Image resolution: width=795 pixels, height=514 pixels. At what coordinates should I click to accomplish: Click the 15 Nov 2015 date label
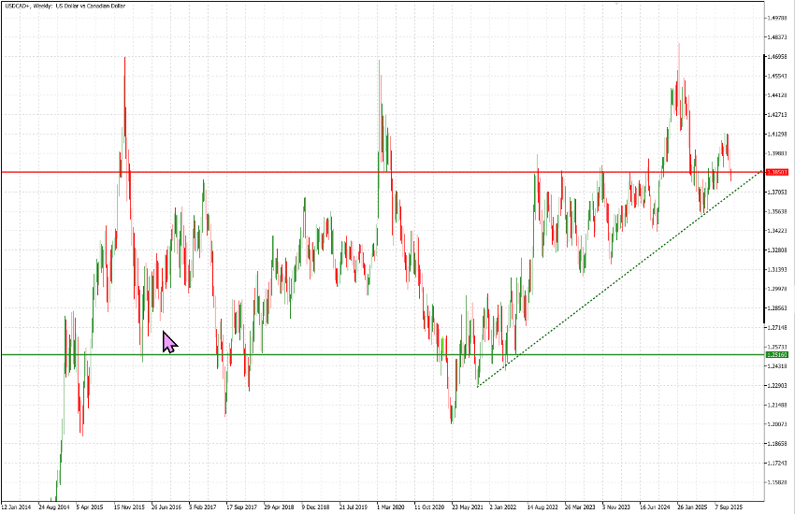(x=131, y=507)
